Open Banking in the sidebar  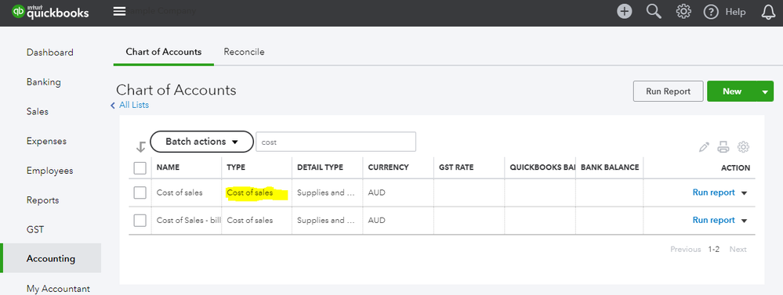coord(43,81)
